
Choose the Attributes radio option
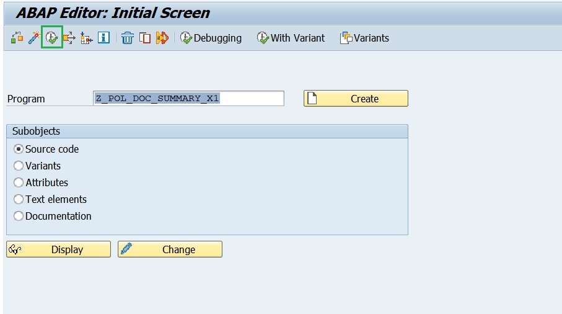click(19, 182)
